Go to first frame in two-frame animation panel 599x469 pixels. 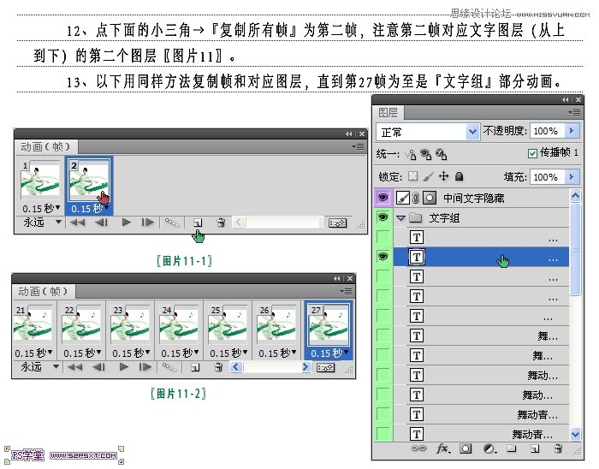[x=78, y=223]
